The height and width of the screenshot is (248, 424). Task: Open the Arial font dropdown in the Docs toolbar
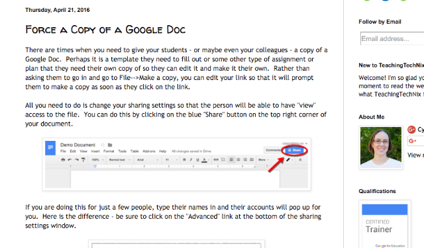[148, 160]
